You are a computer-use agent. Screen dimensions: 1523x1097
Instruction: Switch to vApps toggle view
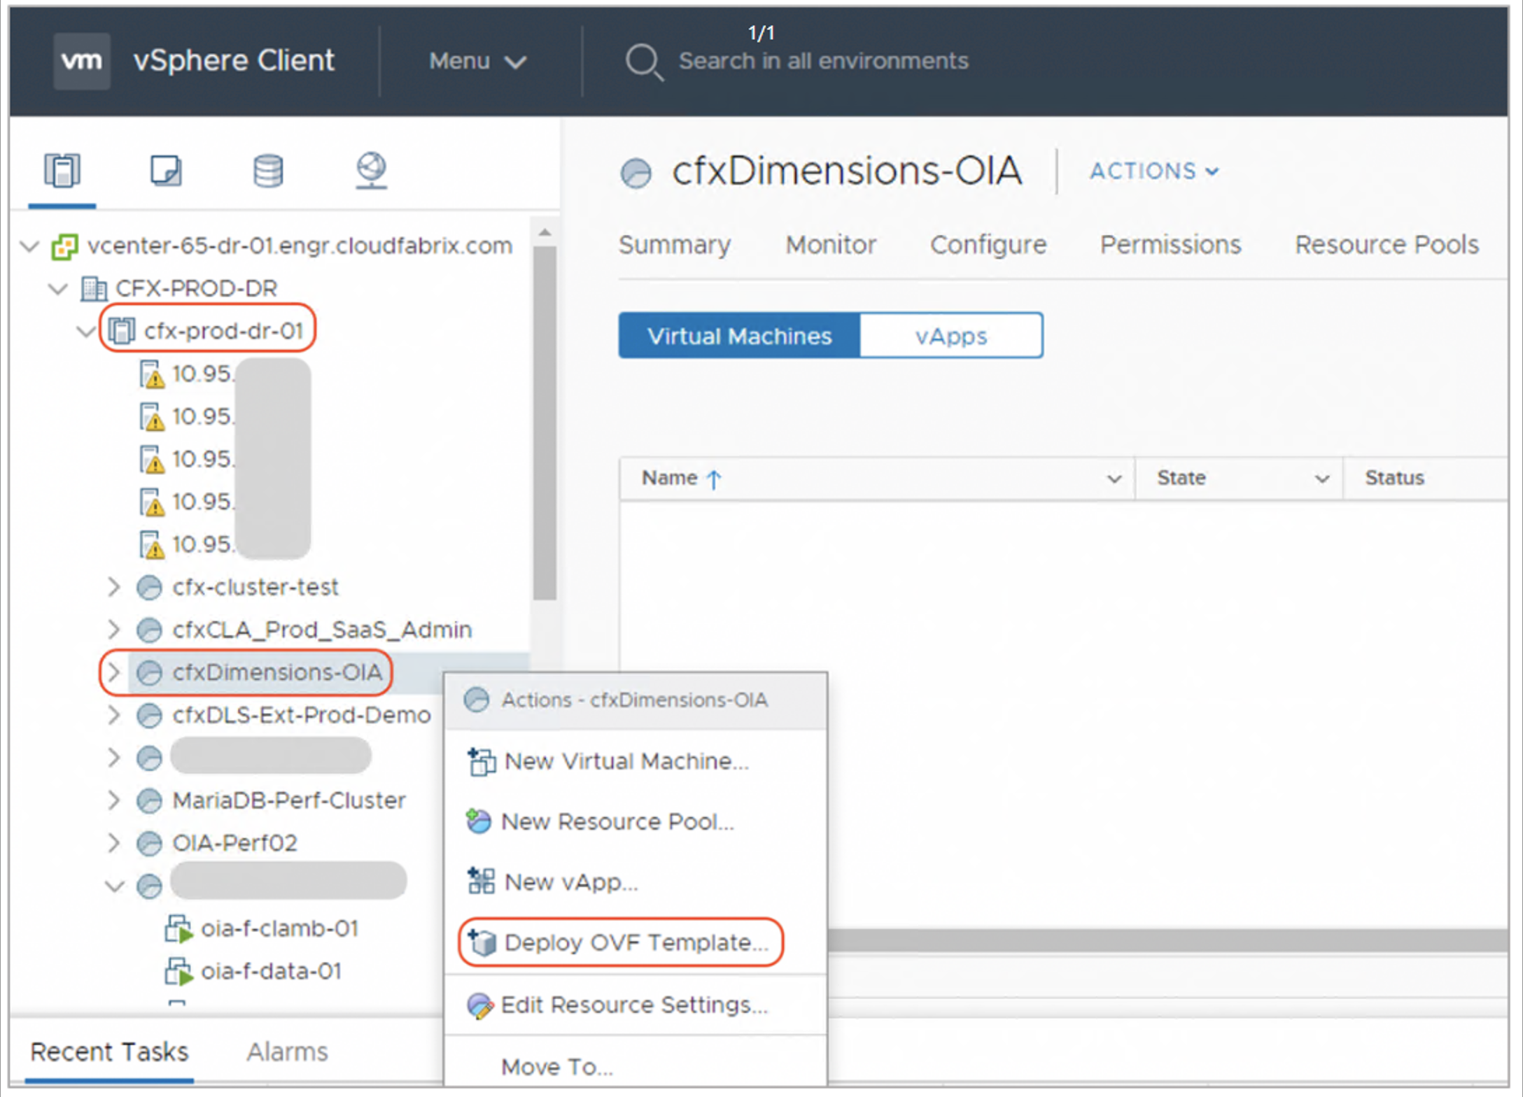(x=950, y=336)
